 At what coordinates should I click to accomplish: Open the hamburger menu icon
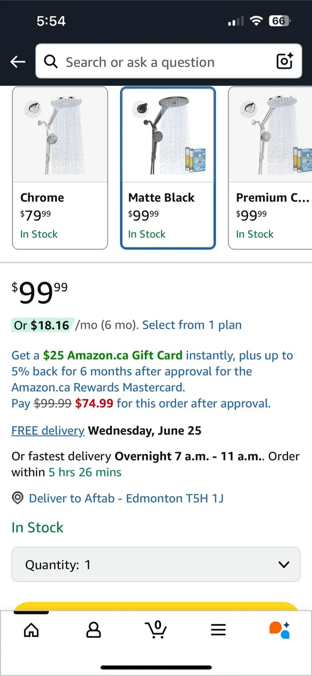[218, 630]
